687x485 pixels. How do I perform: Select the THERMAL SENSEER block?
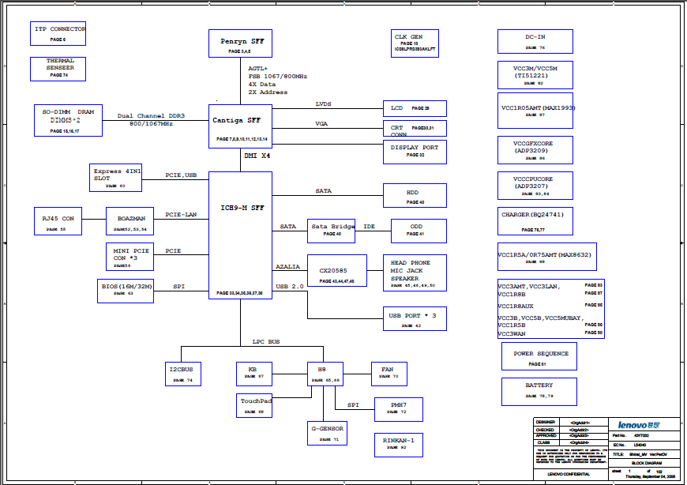pyautogui.click(x=58, y=69)
